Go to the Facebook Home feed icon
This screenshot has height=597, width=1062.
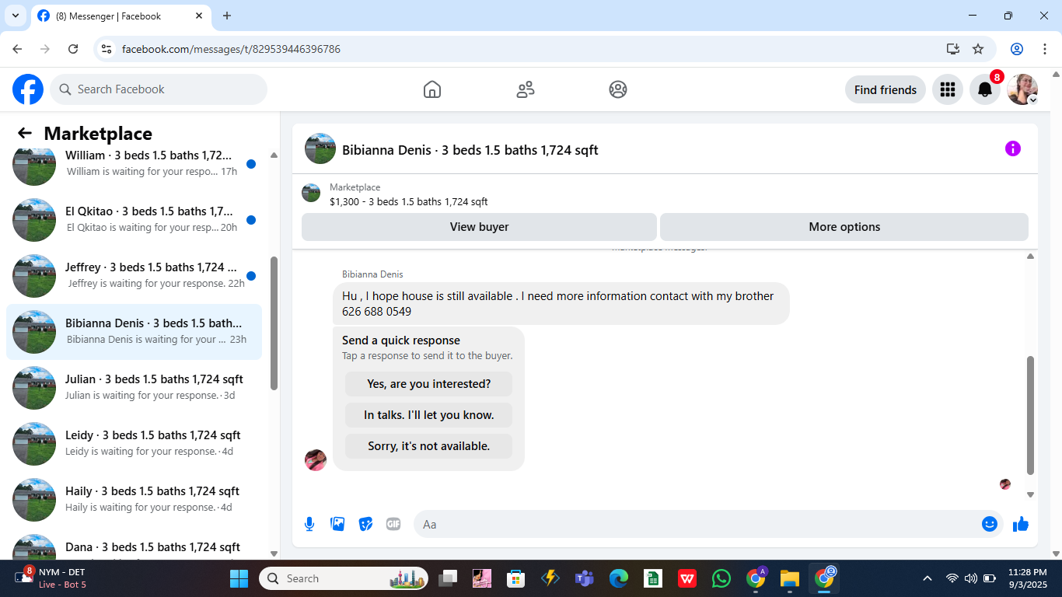tap(432, 89)
